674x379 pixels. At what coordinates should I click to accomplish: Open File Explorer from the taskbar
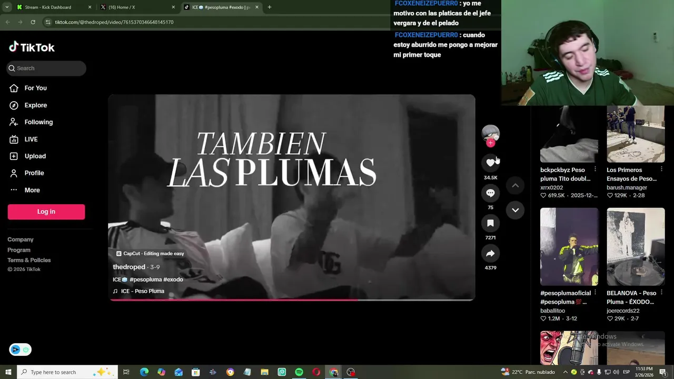[x=264, y=372]
